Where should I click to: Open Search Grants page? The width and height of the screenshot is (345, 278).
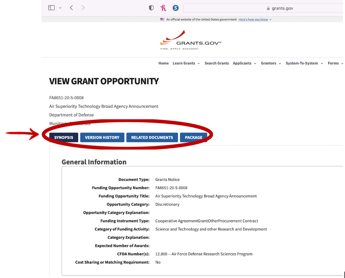coord(217,63)
